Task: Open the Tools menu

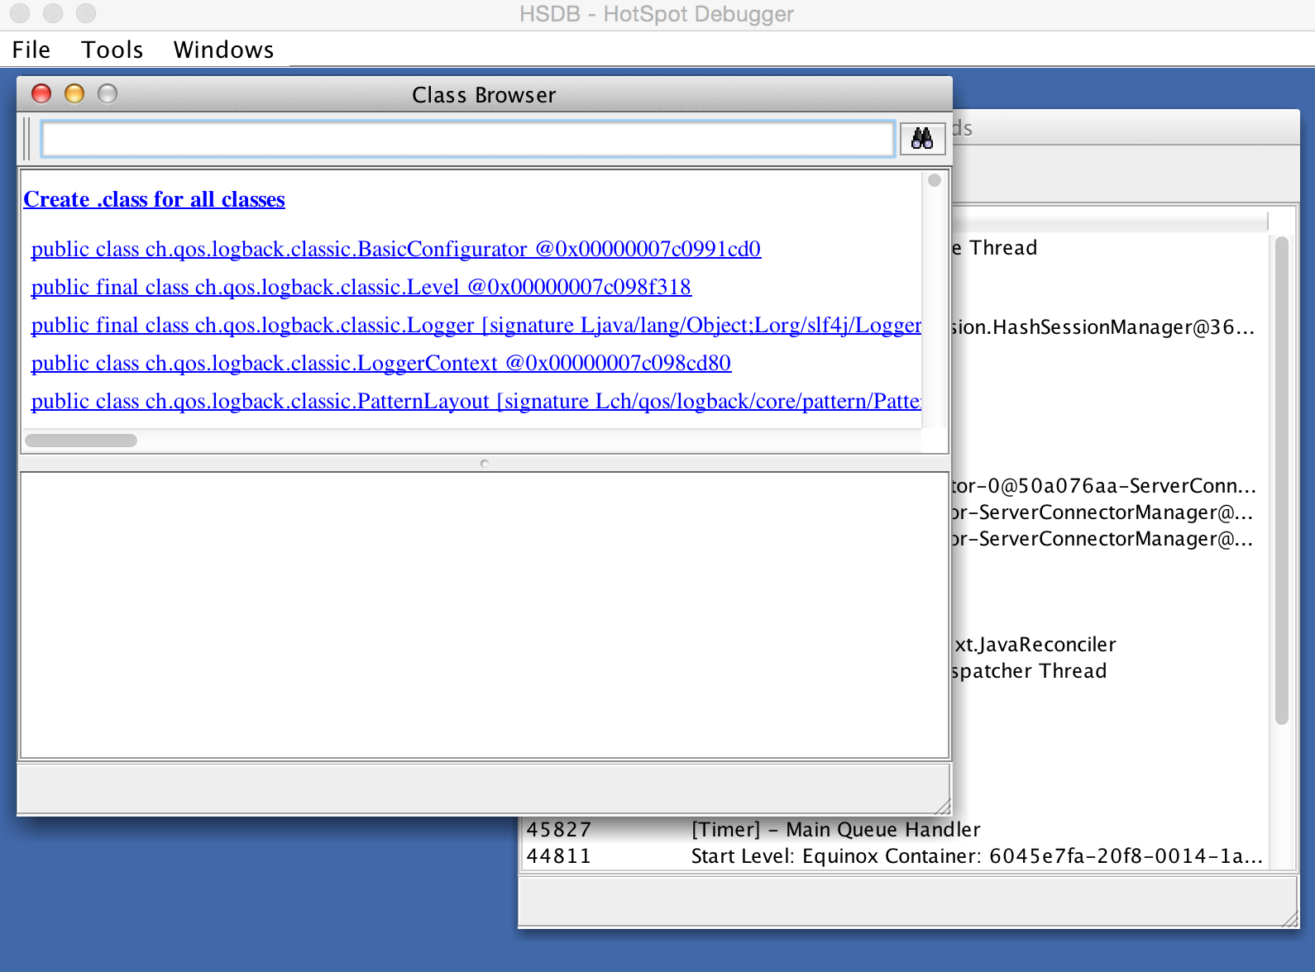Action: pyautogui.click(x=112, y=50)
